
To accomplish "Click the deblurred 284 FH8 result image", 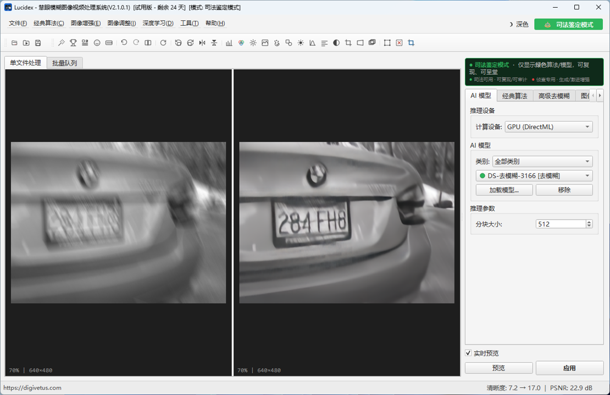I will click(347, 223).
